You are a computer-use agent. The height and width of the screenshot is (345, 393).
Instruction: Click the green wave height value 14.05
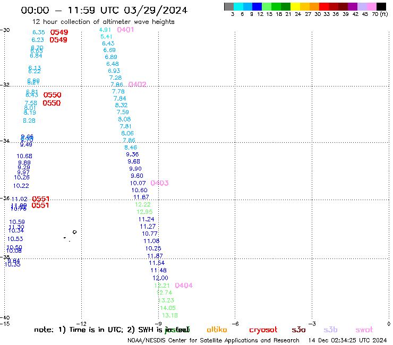[168, 308]
